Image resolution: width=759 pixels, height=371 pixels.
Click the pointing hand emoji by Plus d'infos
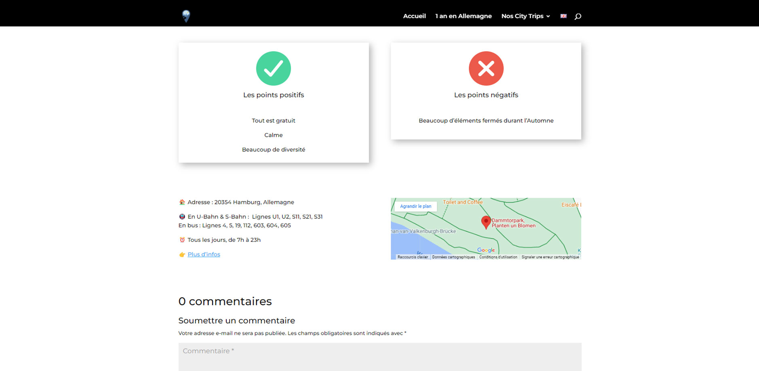[182, 255]
